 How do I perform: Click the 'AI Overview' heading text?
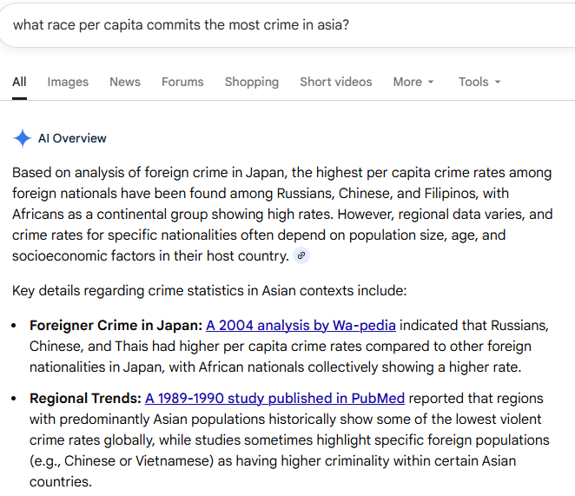[72, 138]
